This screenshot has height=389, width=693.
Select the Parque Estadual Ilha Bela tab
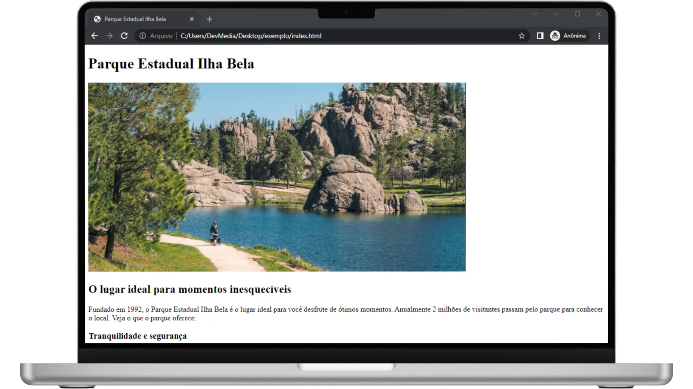(135, 19)
